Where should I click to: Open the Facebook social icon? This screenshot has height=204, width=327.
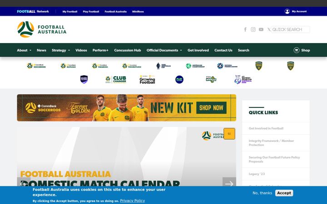tap(245, 29)
